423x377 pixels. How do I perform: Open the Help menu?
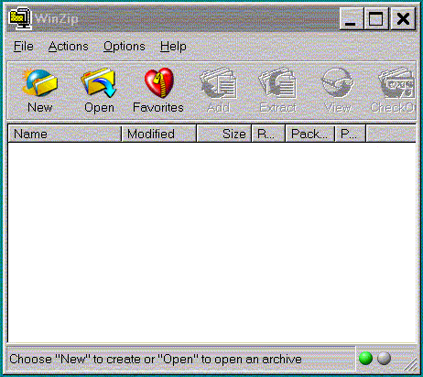click(173, 47)
